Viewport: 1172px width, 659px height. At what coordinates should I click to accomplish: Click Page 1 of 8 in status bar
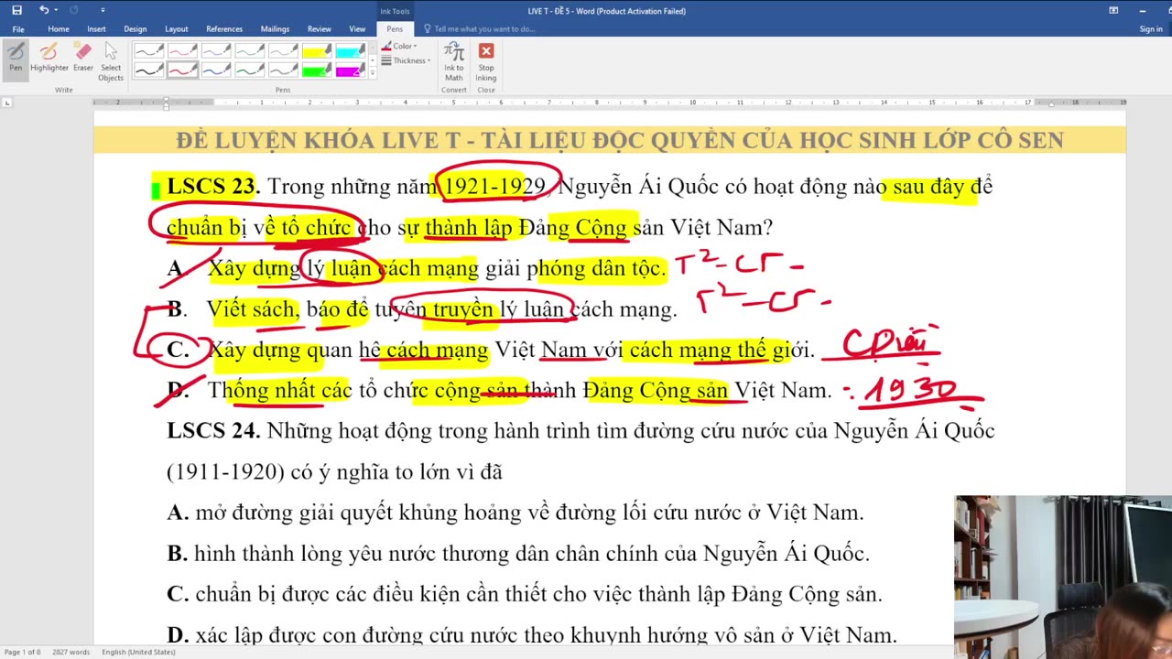click(x=22, y=652)
